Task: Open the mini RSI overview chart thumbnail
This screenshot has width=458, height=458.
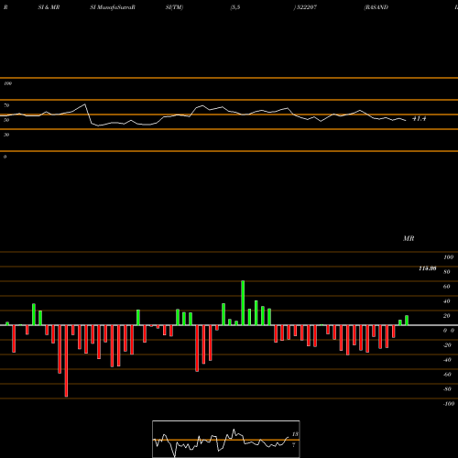Action: click(x=226, y=439)
